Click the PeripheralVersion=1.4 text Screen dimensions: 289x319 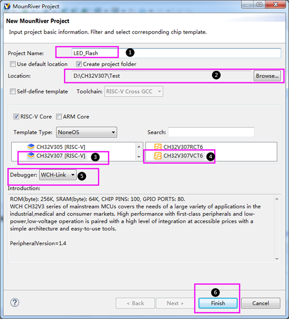38,243
